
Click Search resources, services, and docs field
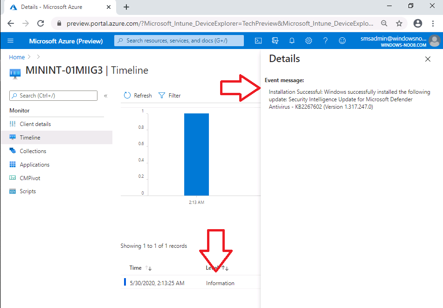(x=179, y=41)
